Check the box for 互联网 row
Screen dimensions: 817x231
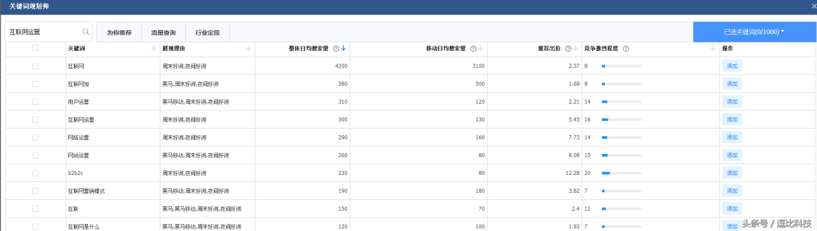[x=35, y=66]
